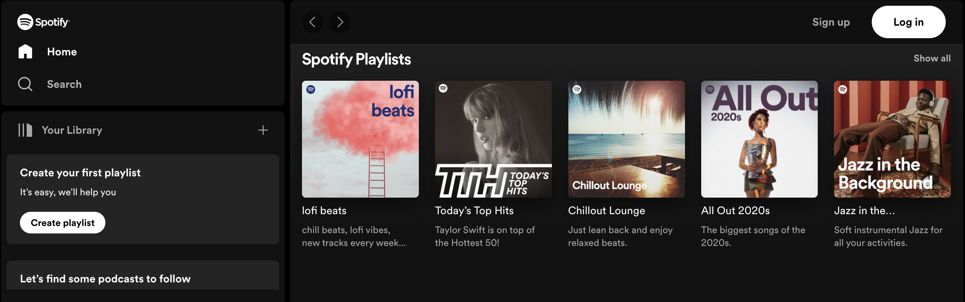Click the Search magnifier icon

[x=25, y=84]
